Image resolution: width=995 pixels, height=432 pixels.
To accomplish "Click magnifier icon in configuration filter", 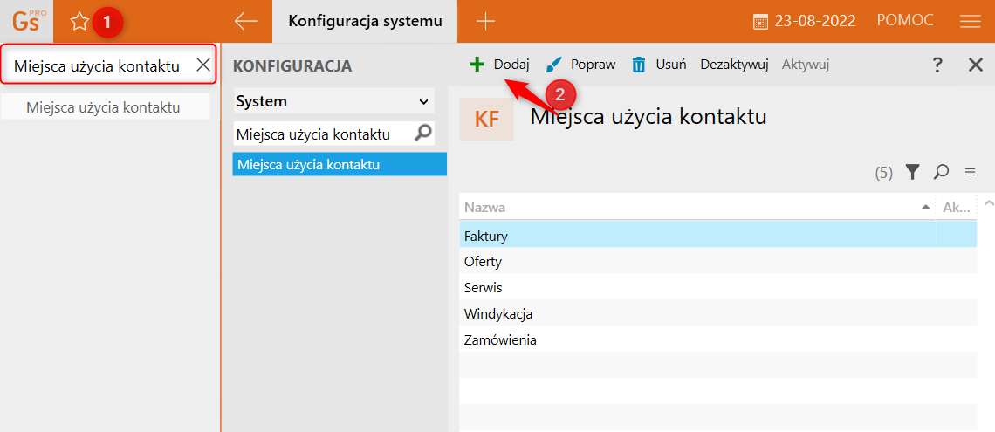I will [x=423, y=134].
